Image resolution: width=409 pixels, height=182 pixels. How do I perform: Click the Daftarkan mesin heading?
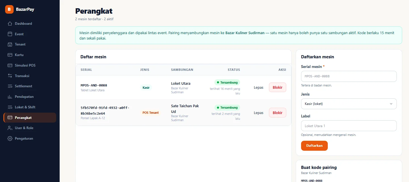coord(318,57)
